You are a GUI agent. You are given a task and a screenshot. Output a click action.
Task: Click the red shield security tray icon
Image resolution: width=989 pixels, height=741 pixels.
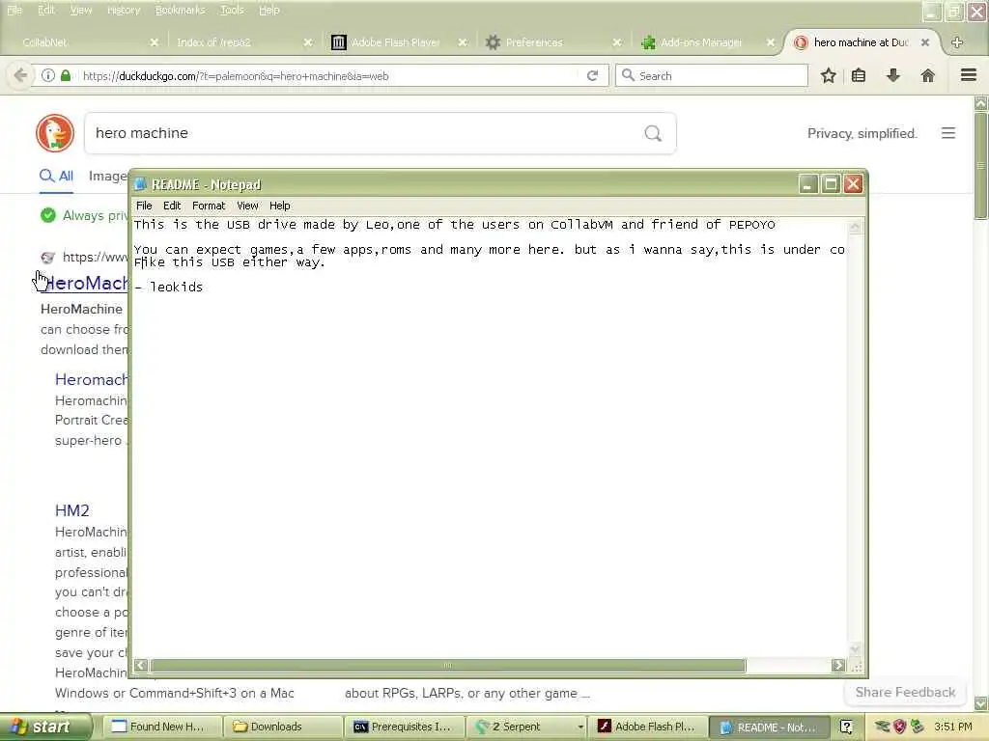(899, 727)
